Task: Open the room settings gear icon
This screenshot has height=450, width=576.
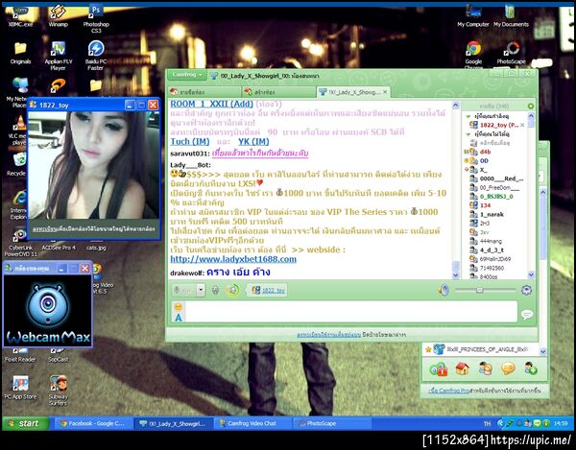Action: (x=526, y=290)
